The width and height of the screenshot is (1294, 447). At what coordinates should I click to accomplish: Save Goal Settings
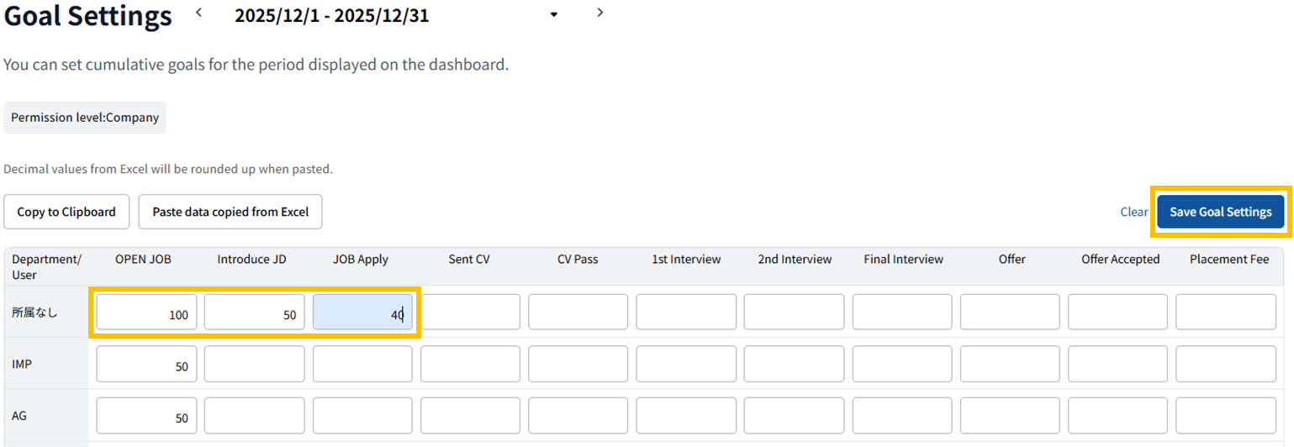(x=1220, y=212)
